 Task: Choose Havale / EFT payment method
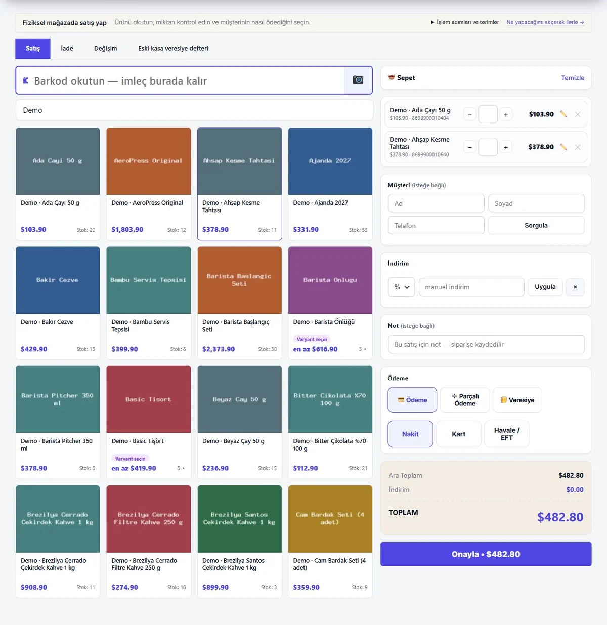(507, 434)
